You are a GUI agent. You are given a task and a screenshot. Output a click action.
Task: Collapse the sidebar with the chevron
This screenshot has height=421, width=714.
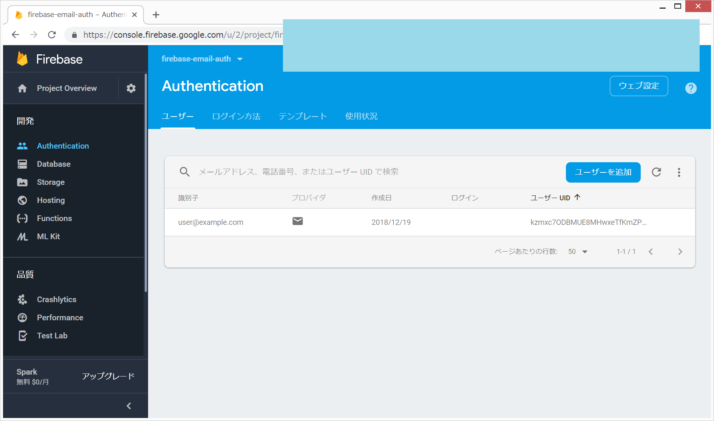[x=129, y=406]
